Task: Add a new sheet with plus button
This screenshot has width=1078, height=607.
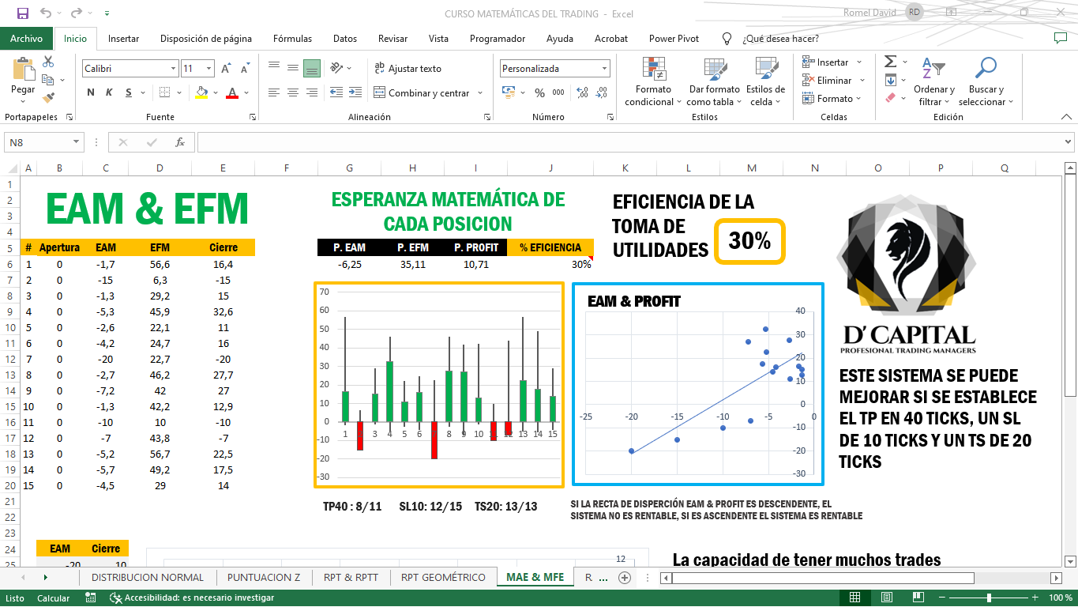Action: click(625, 577)
